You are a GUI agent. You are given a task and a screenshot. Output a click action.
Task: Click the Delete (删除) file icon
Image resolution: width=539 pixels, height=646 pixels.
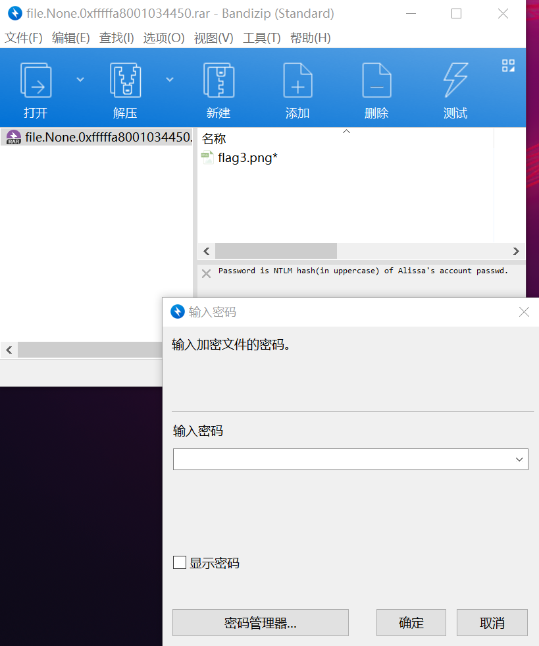click(x=376, y=82)
